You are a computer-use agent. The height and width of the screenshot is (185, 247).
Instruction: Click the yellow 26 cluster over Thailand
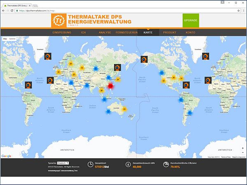[x=102, y=90]
